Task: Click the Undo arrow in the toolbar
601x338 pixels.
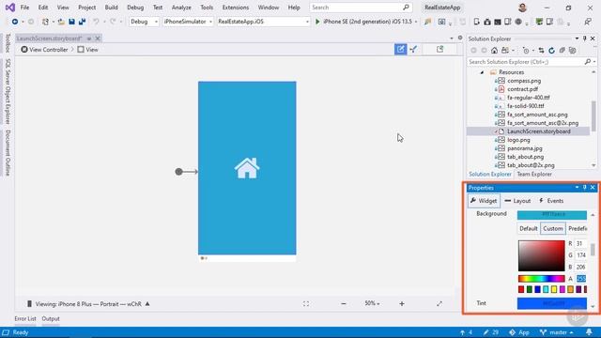Action: (x=96, y=22)
